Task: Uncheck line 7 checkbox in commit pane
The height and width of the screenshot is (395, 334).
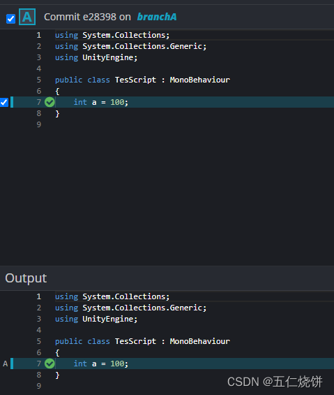Action: coord(4,102)
